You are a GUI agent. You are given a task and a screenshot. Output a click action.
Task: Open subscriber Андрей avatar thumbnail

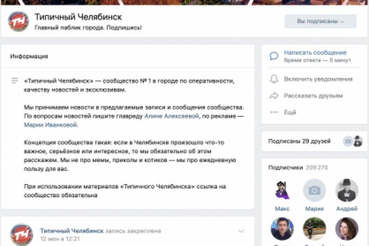[x=347, y=190]
